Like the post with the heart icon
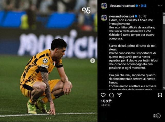Image resolution: width=165 pixels, height=122 pixels. click(x=103, y=95)
